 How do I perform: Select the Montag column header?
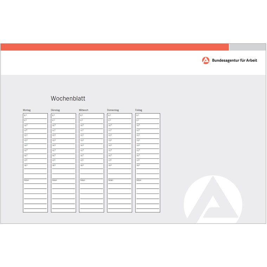26,110
